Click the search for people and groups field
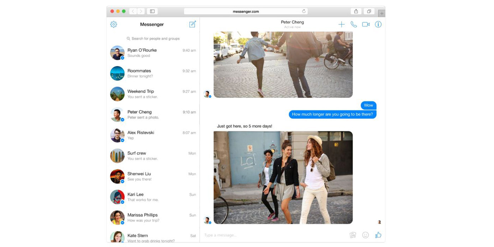 153,38
